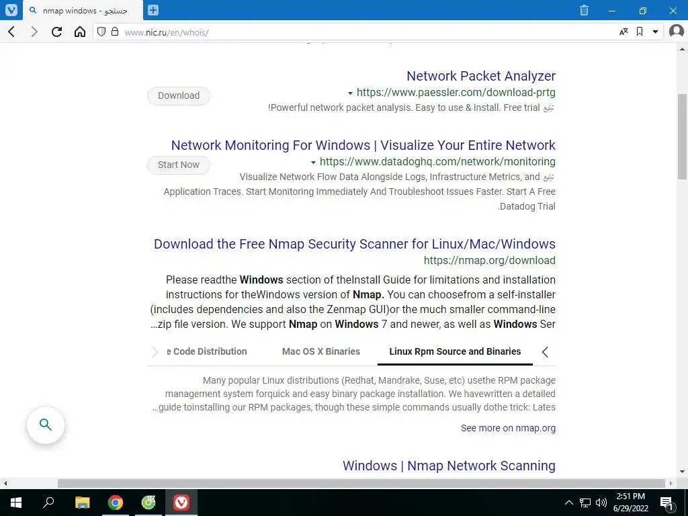The image size is (688, 516).
Task: Open the notification center icon
Action: pyautogui.click(x=666, y=503)
